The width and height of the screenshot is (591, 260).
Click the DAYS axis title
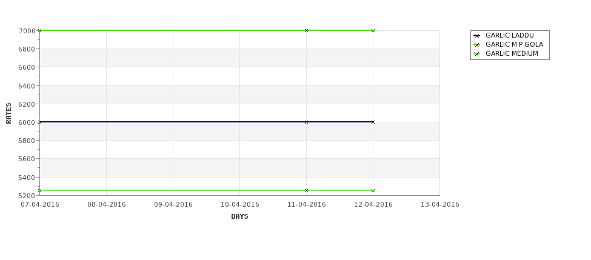click(x=239, y=216)
